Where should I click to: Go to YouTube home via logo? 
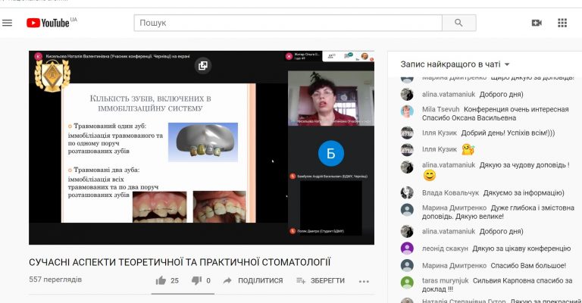[x=48, y=23]
